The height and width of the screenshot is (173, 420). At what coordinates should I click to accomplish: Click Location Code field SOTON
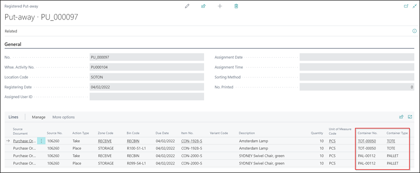coord(147,77)
